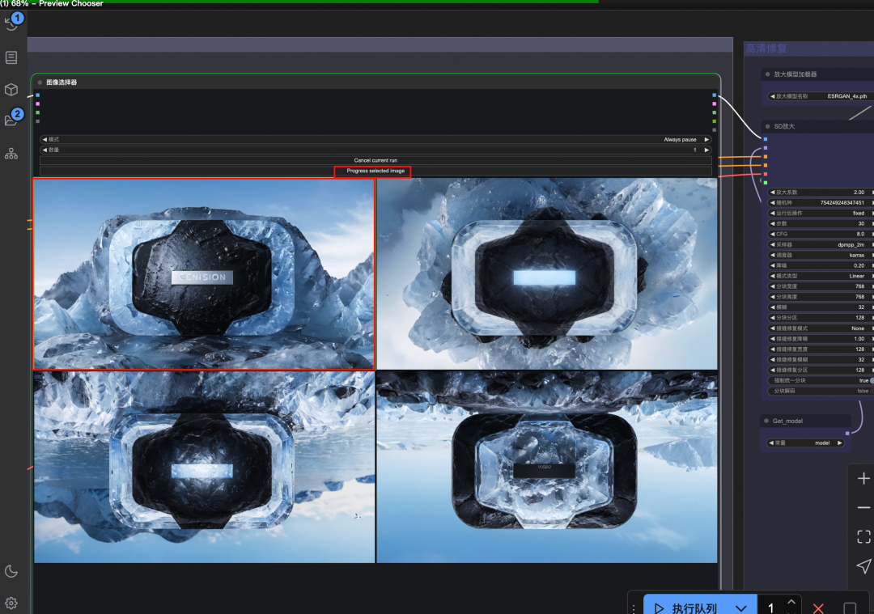
Task: Collapse the 图像选择器 node via its dot
Action: [40, 83]
